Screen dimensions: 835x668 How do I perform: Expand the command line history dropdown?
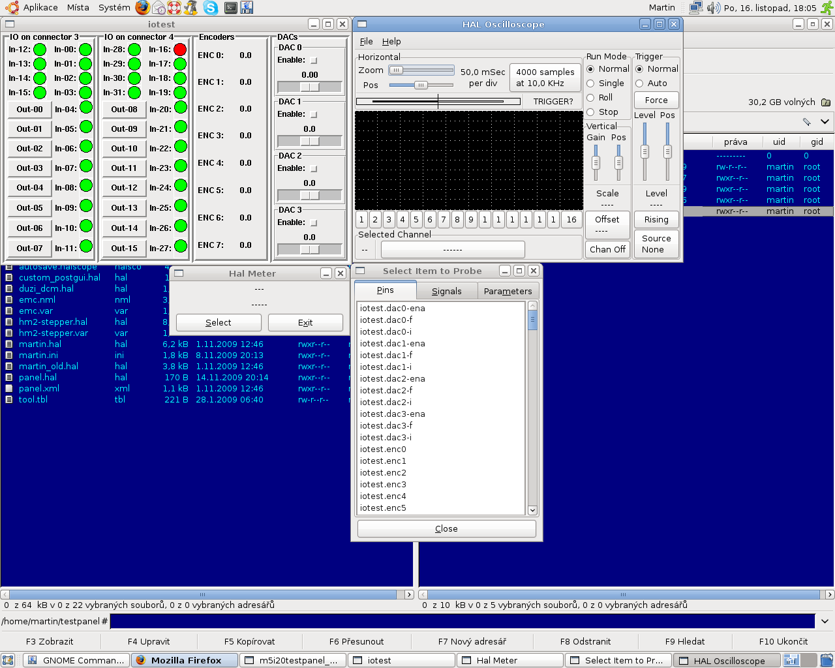click(825, 621)
